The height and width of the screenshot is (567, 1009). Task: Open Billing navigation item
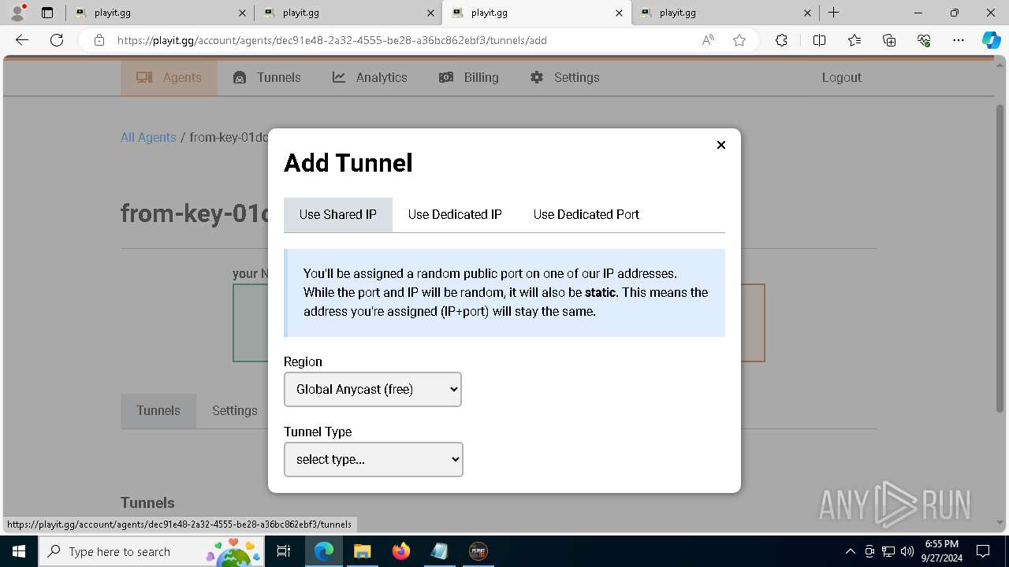[469, 77]
